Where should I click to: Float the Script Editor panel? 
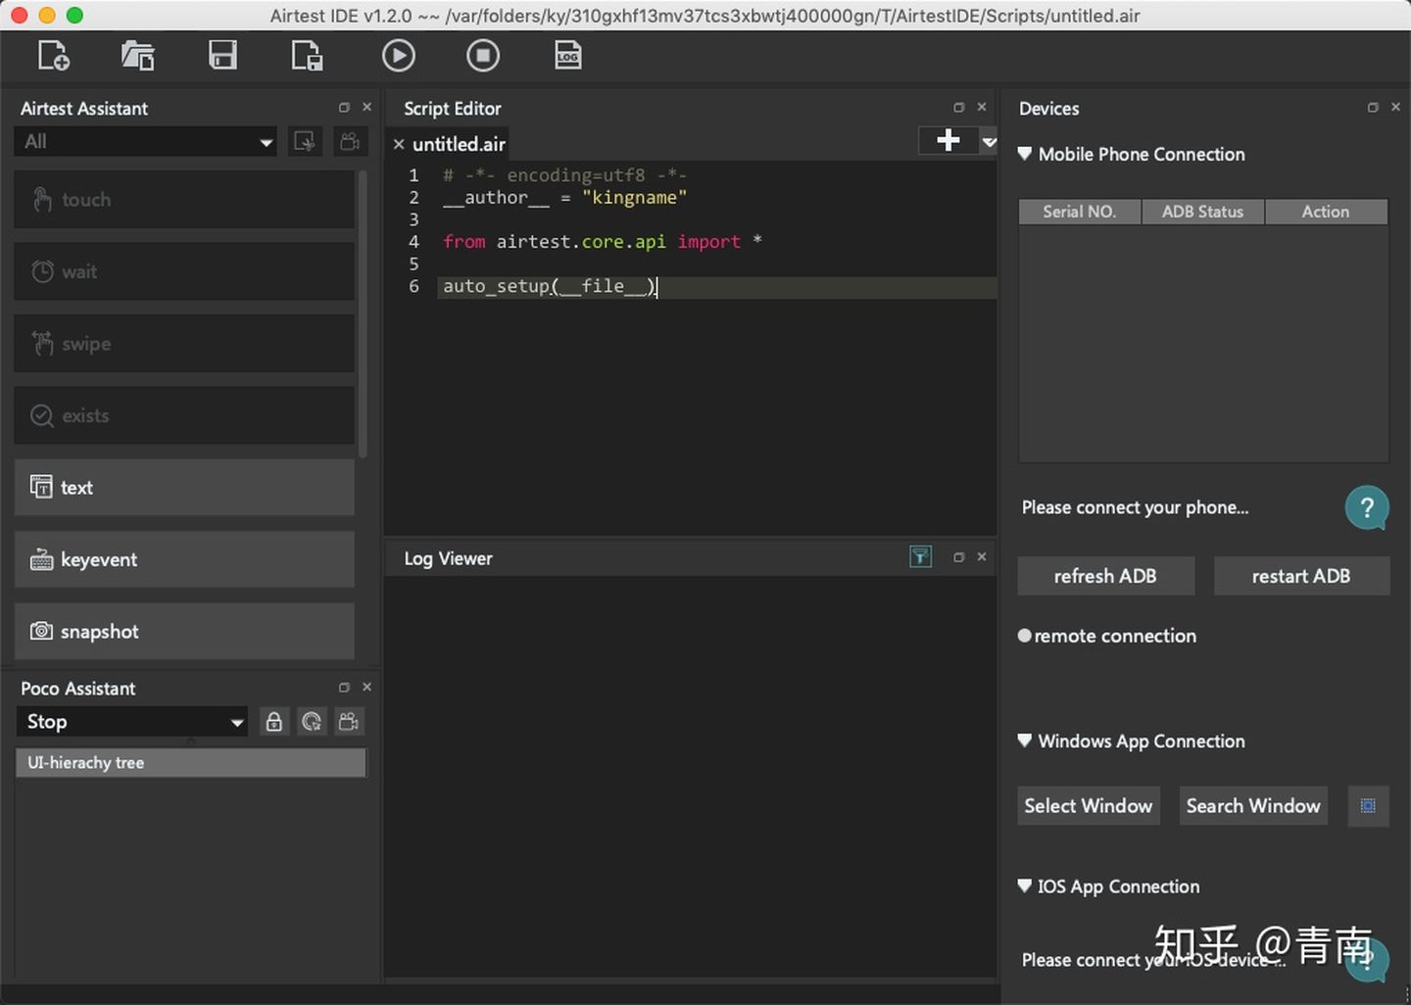(x=959, y=108)
